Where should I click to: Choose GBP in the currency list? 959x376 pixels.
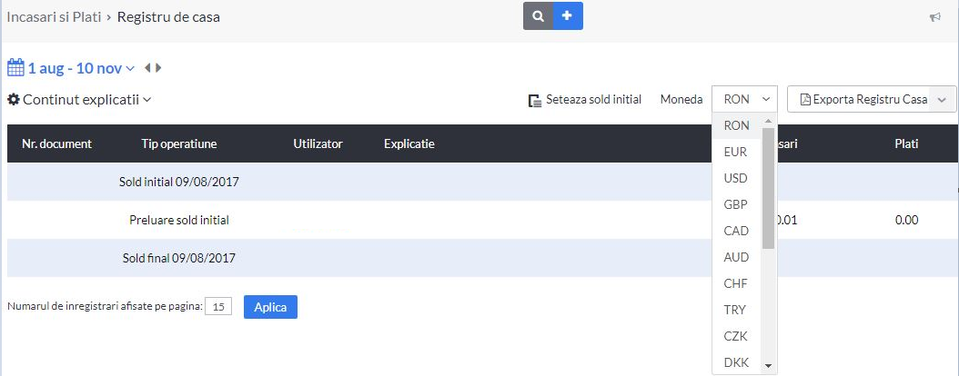(x=736, y=204)
